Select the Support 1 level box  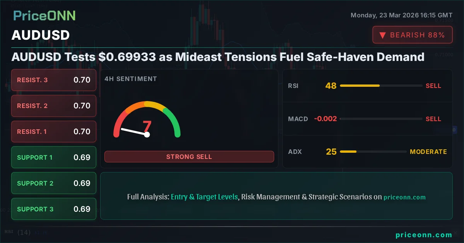(x=54, y=157)
